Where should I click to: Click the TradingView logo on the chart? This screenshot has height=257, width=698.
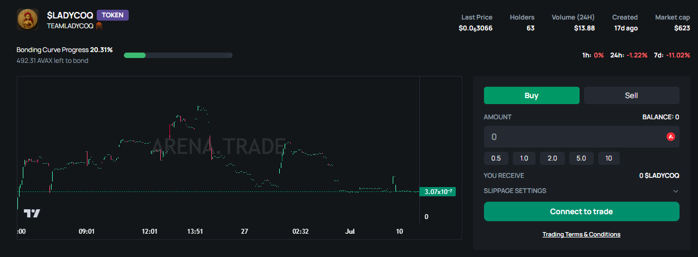tap(32, 214)
